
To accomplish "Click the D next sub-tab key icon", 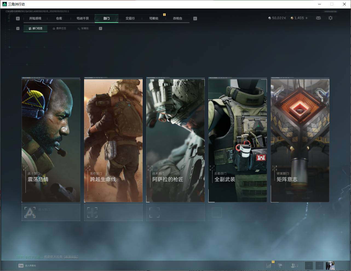I will tap(100, 28).
